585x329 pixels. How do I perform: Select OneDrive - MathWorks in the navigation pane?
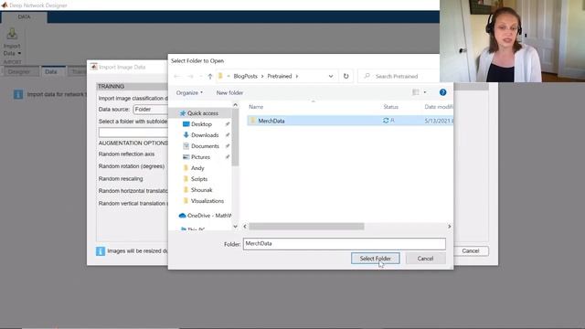pos(205,216)
